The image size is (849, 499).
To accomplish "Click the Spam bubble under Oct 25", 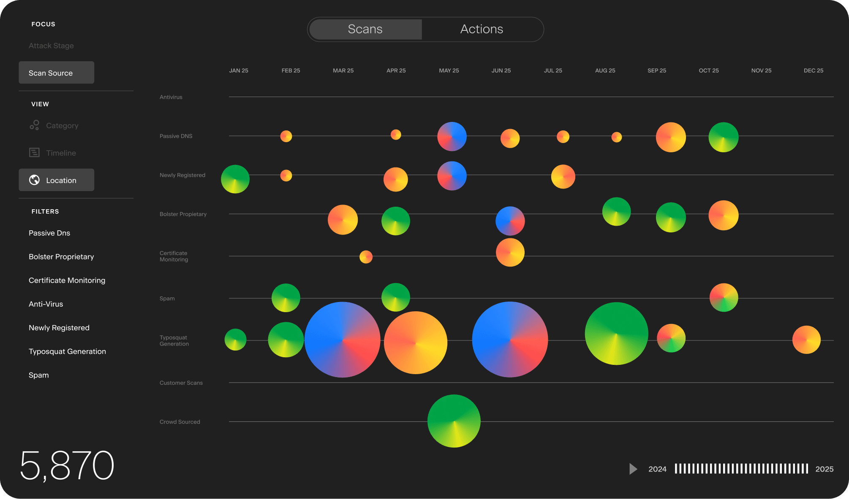I will (724, 297).
